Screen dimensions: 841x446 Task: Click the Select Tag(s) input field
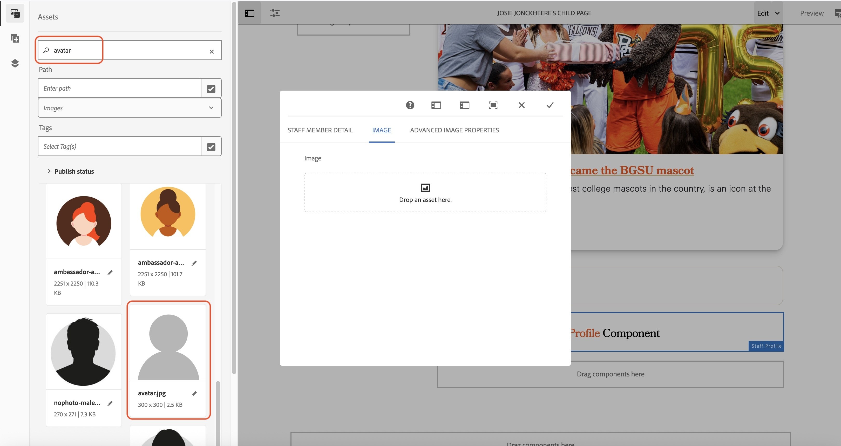point(119,146)
